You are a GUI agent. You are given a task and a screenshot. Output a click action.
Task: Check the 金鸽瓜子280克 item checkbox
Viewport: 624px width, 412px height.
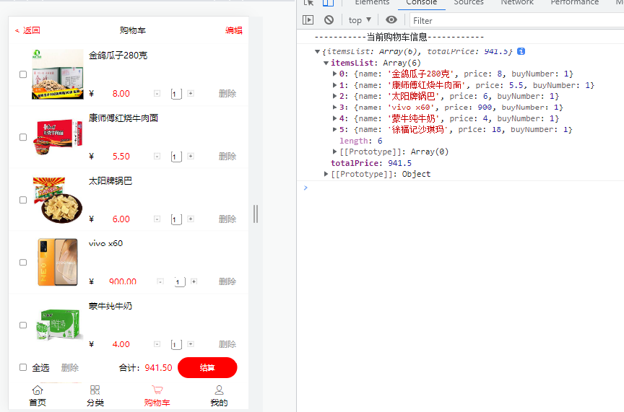pyautogui.click(x=23, y=74)
